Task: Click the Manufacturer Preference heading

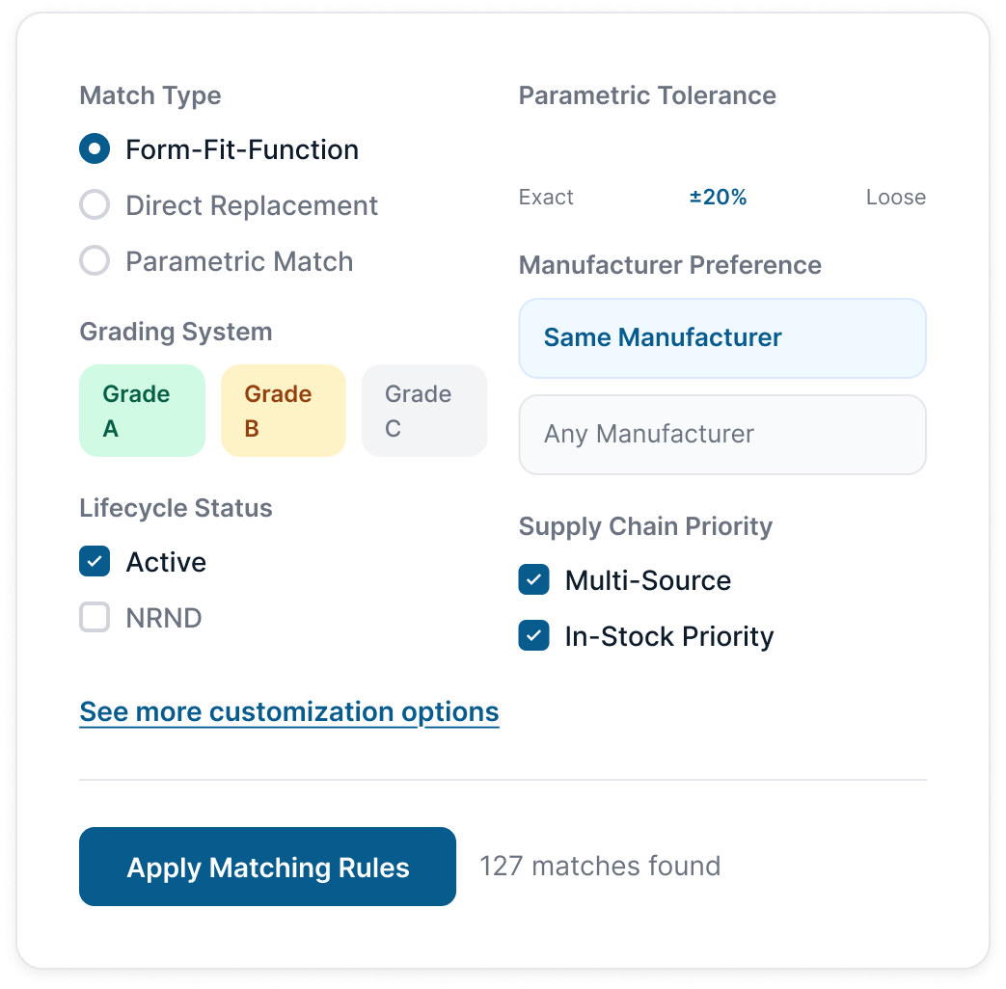Action: 669,265
